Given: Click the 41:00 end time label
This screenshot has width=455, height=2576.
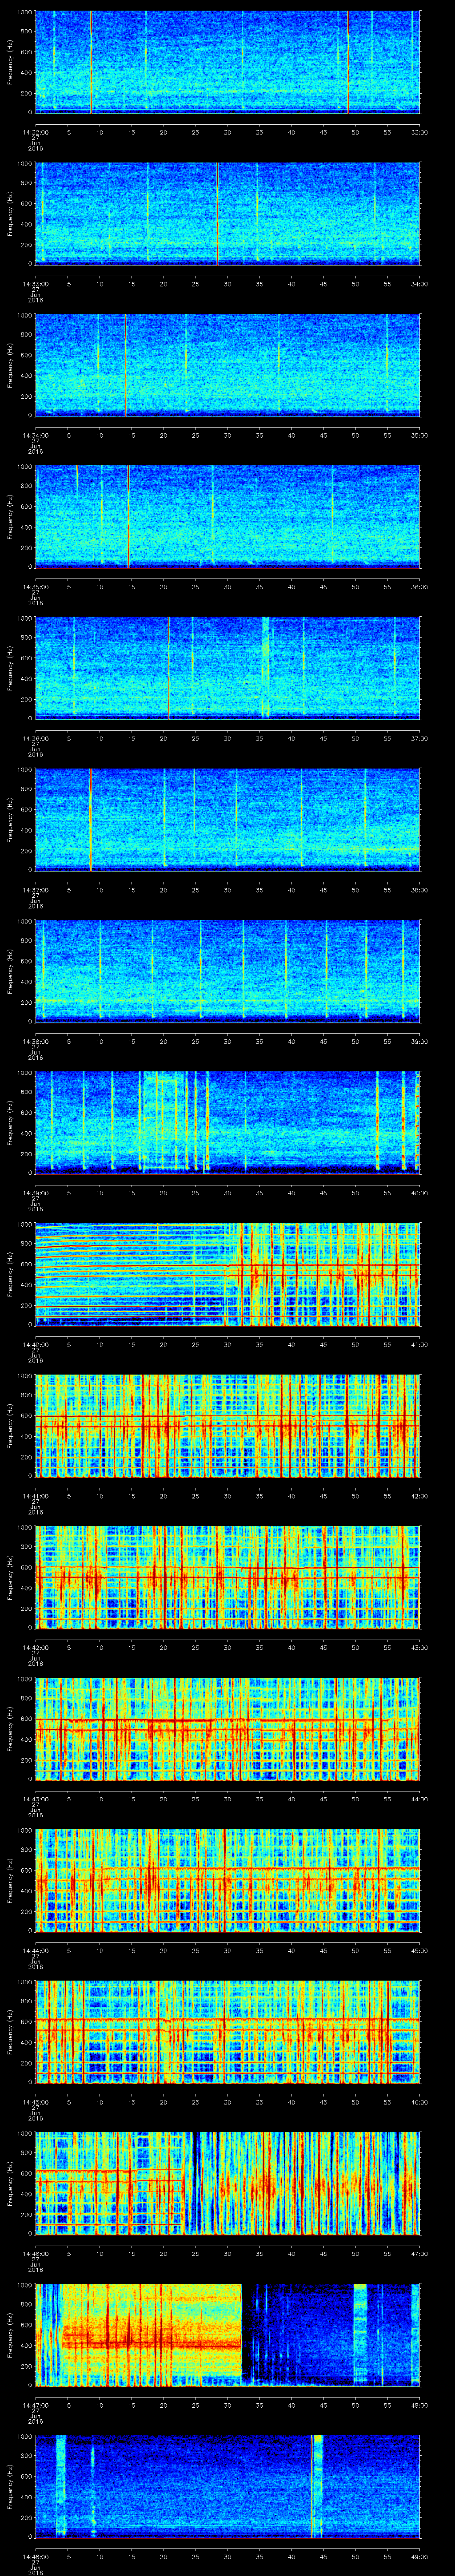Looking at the screenshot, I should coord(419,1344).
